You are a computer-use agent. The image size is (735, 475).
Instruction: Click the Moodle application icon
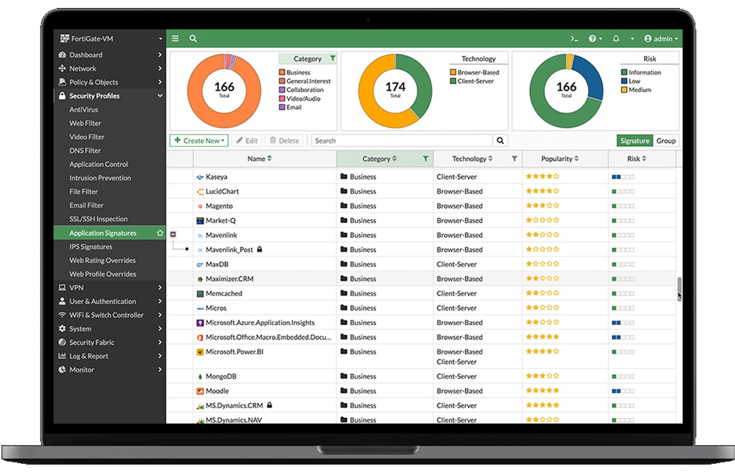coord(200,391)
